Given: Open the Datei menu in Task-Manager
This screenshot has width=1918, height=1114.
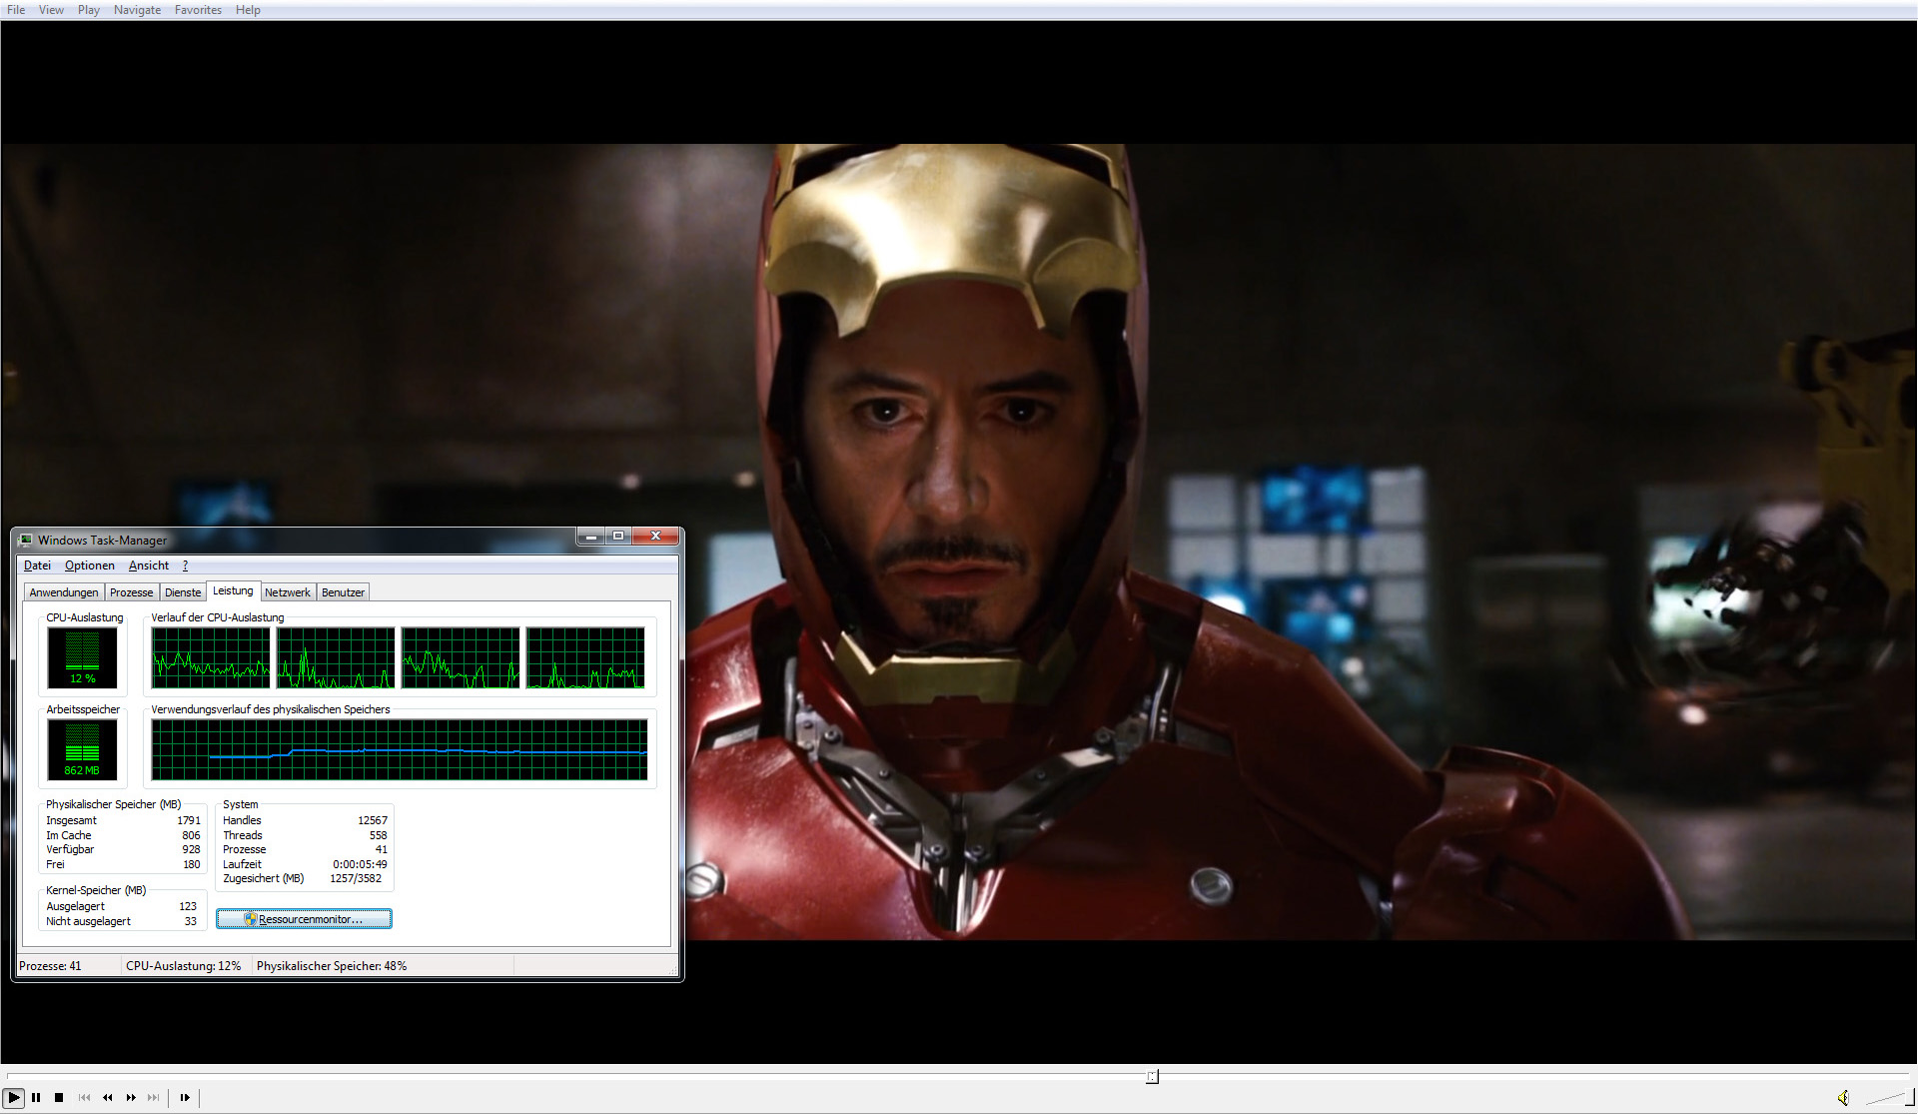Looking at the screenshot, I should click(37, 565).
